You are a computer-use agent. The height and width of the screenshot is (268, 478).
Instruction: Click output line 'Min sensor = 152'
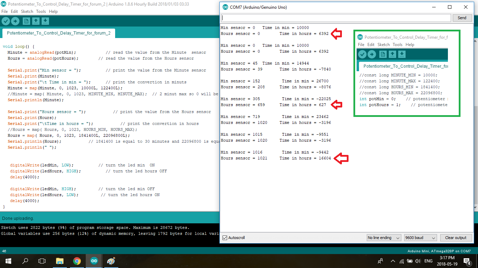pos(240,81)
